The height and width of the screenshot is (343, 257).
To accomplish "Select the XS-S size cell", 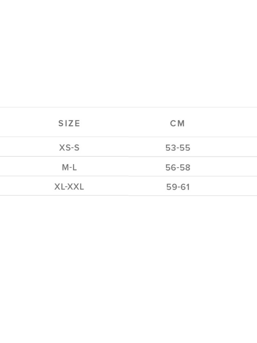I will tap(69, 147).
